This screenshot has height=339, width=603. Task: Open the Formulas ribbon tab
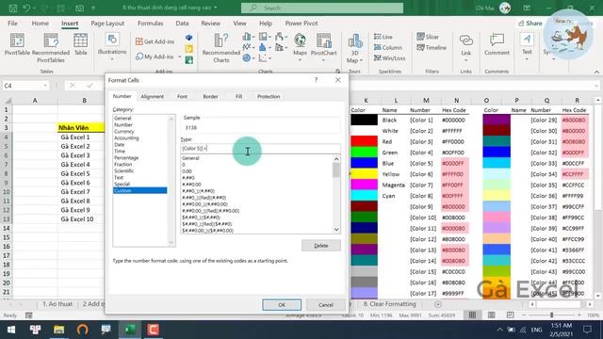[151, 23]
